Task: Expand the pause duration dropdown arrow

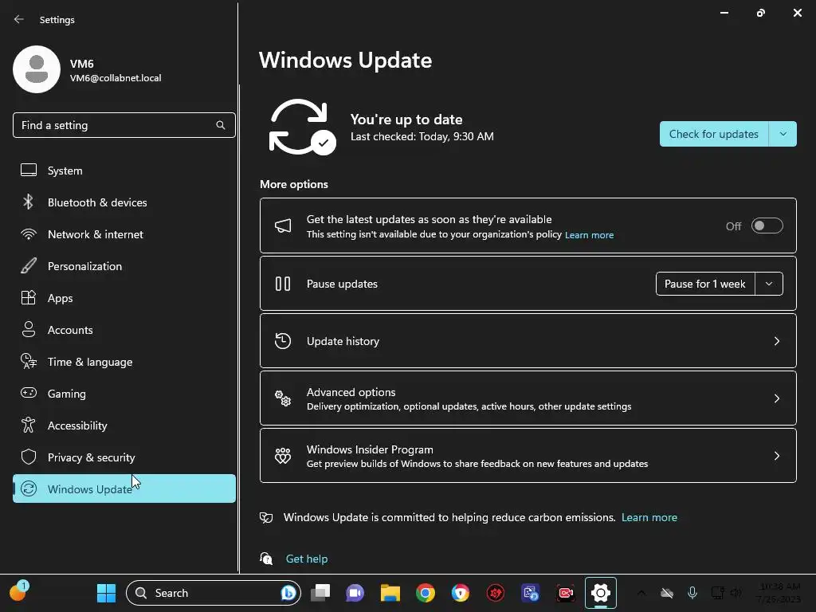Action: click(769, 284)
